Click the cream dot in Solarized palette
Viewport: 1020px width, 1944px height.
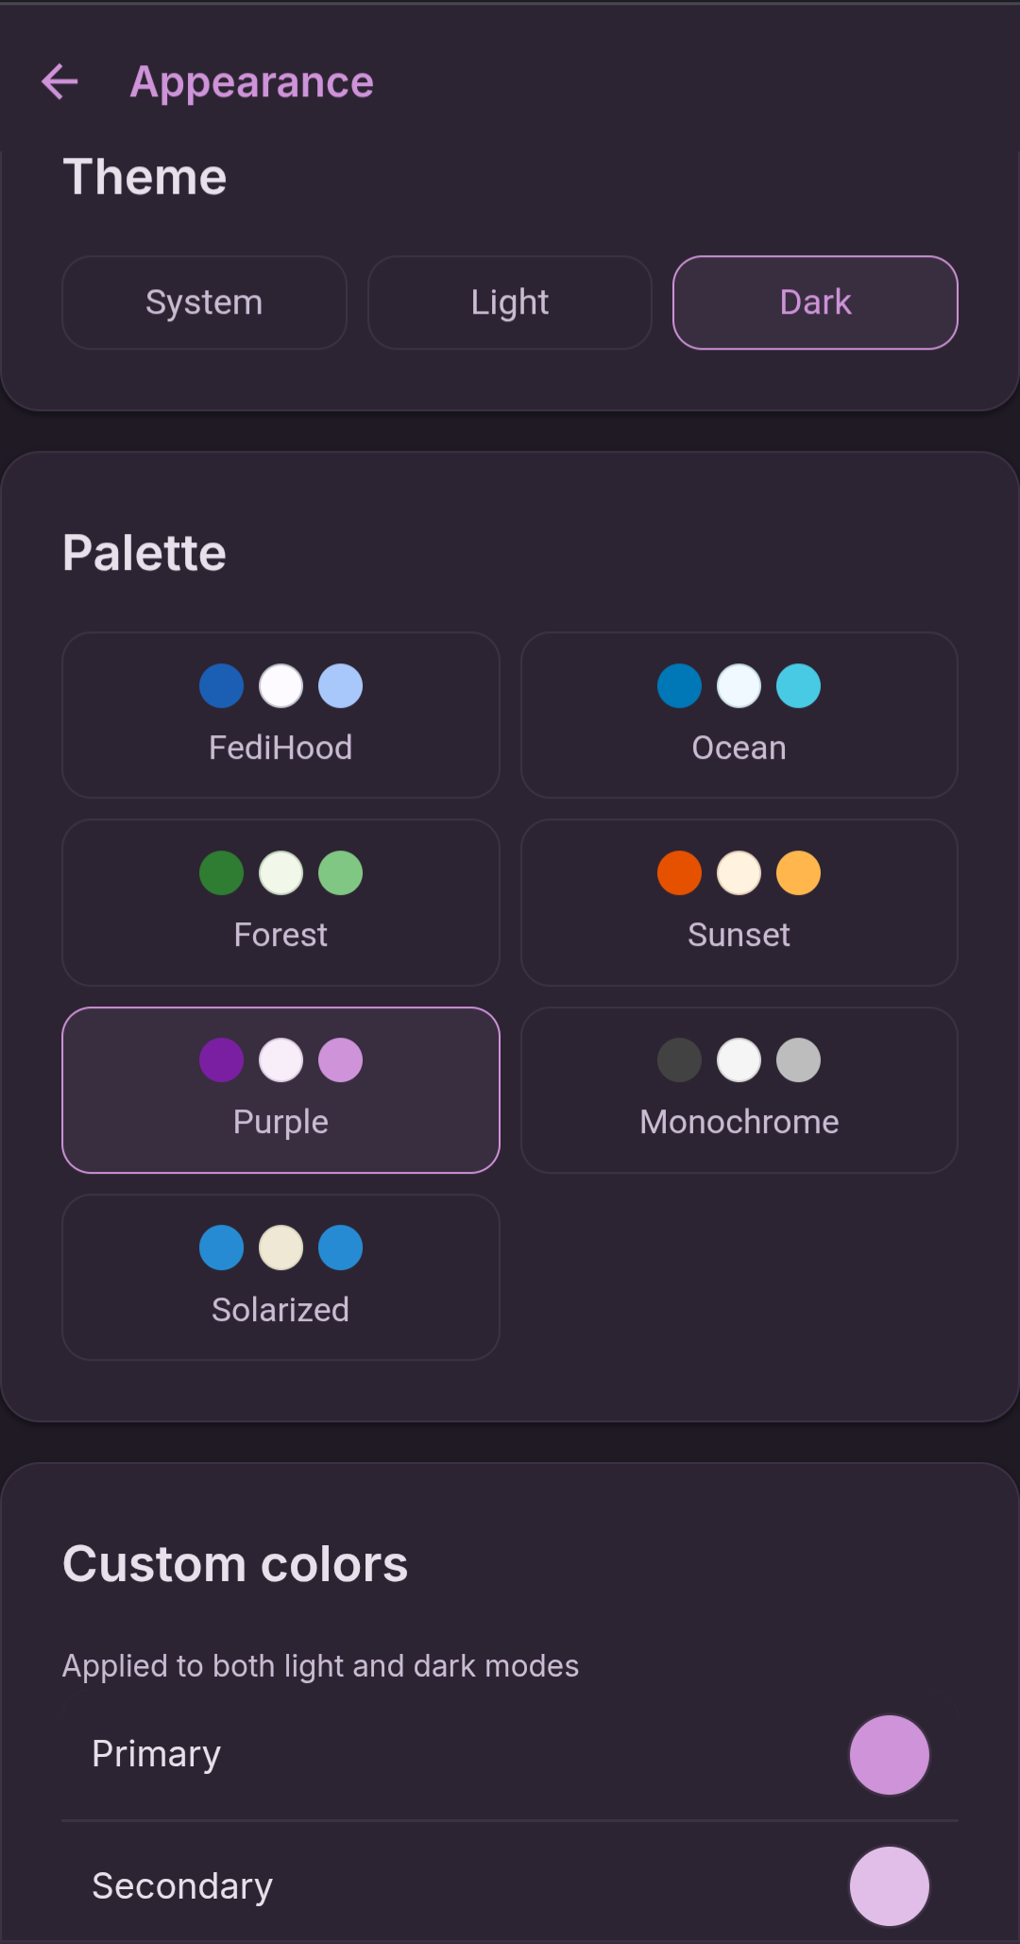point(281,1247)
